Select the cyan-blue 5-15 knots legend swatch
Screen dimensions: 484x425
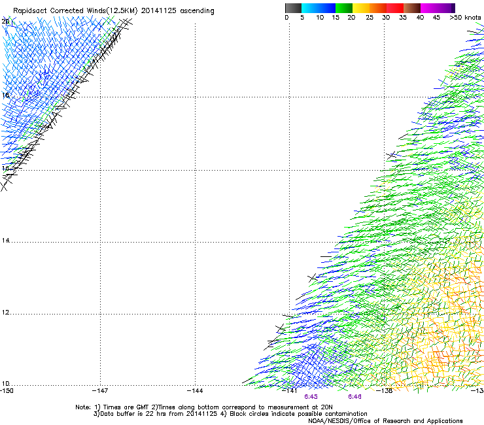319,8
